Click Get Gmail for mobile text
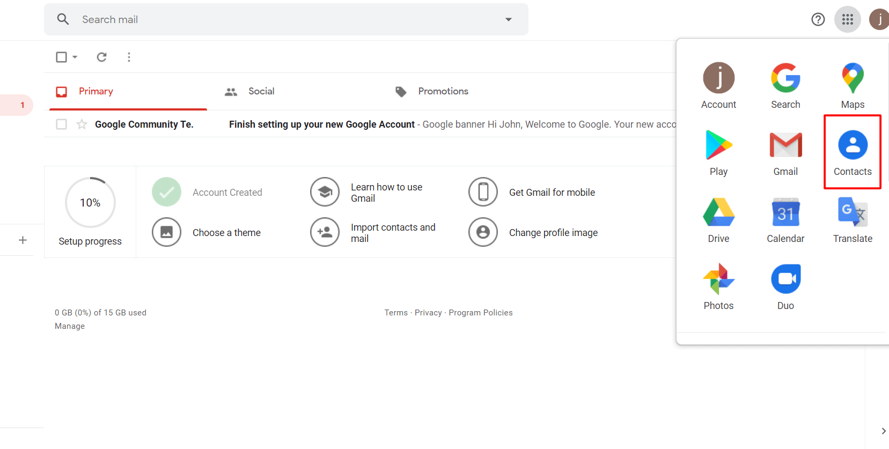889x449 pixels. tap(552, 193)
